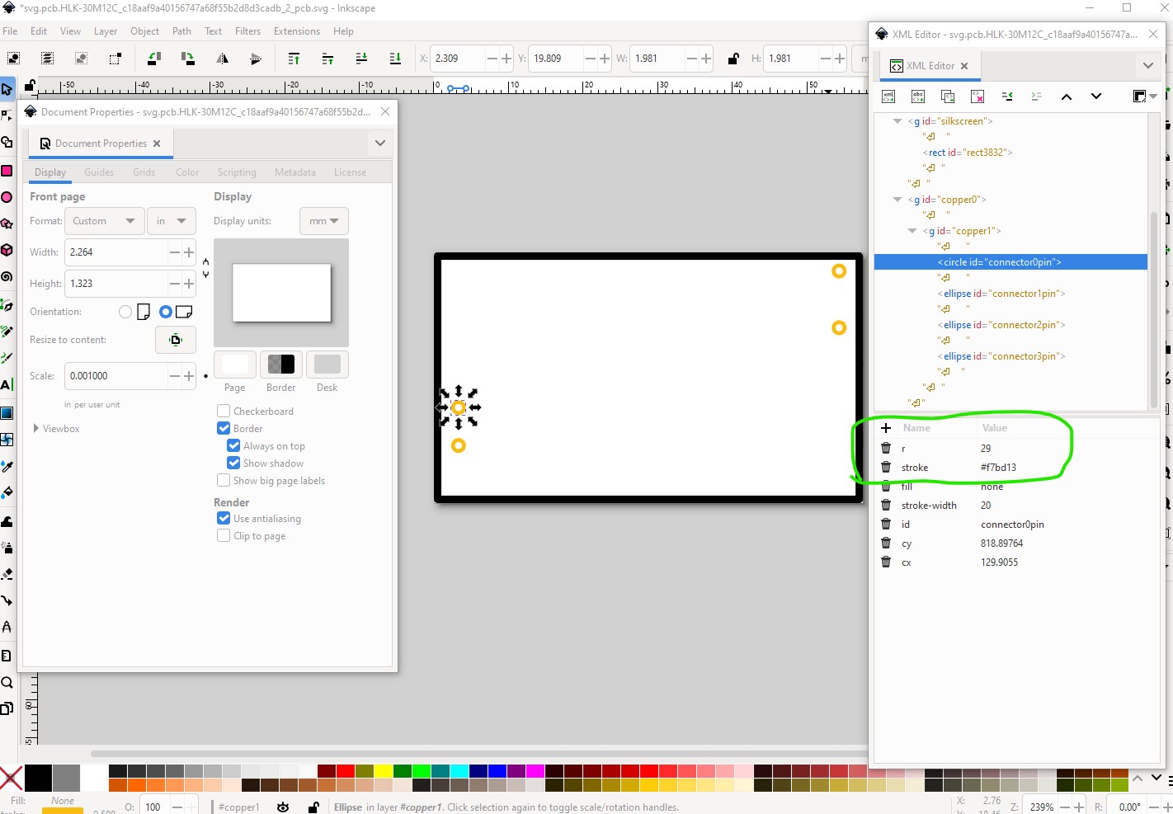Open the Filters menu

pyautogui.click(x=247, y=31)
